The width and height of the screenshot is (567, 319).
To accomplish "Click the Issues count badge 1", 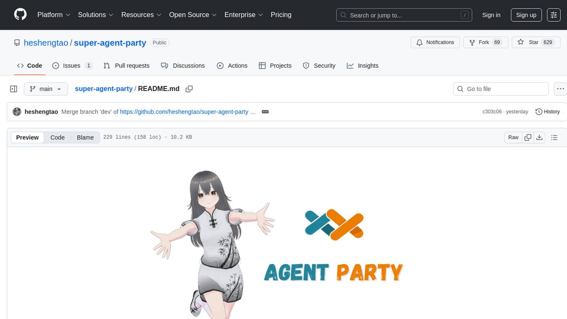I will point(88,66).
